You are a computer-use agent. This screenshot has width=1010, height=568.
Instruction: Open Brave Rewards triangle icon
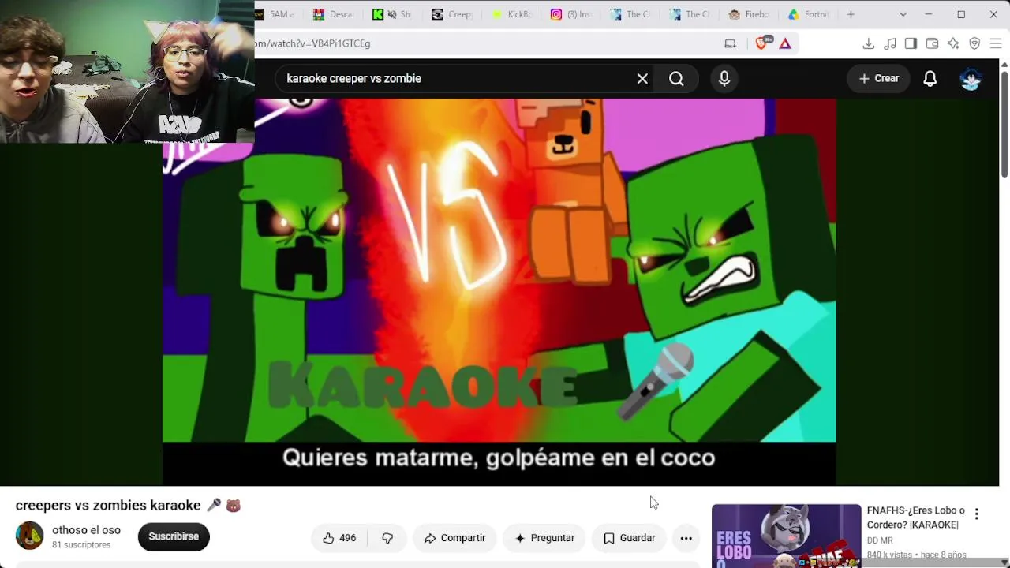click(785, 43)
